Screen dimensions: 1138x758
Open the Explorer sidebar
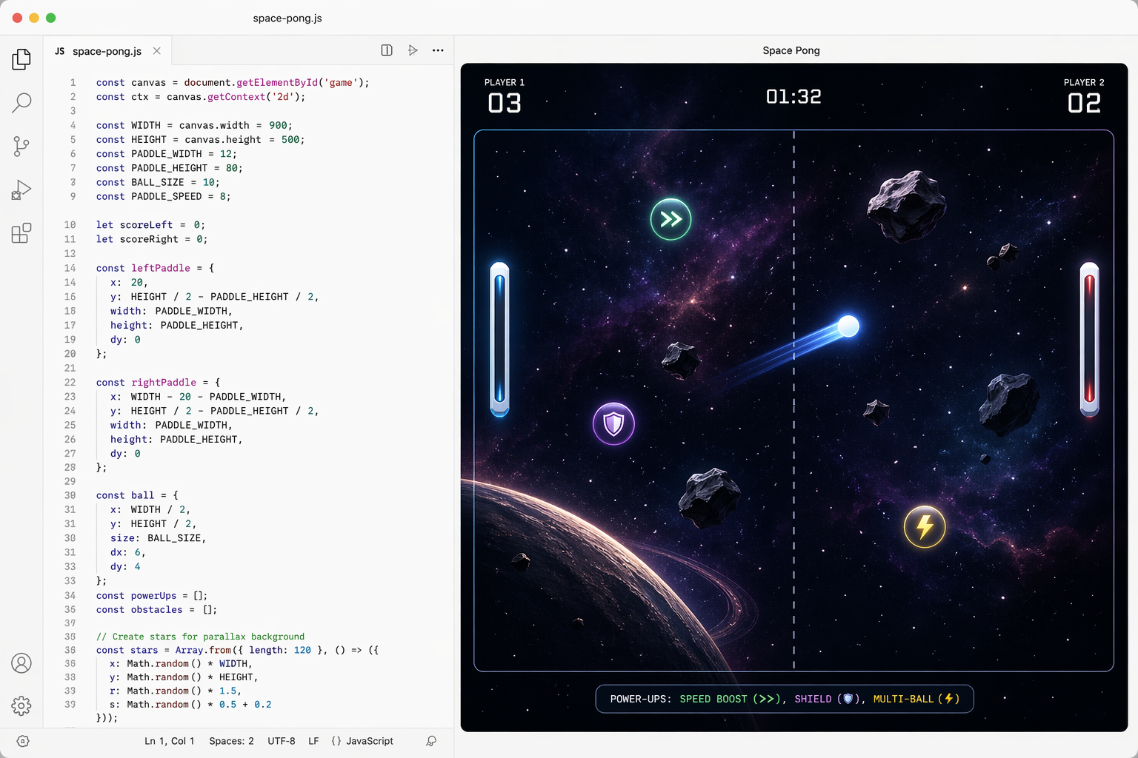click(21, 59)
